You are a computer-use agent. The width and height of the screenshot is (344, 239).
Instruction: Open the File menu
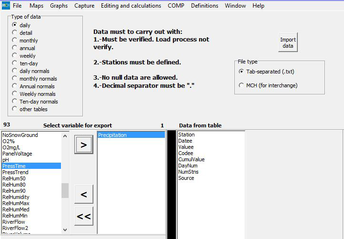17,6
